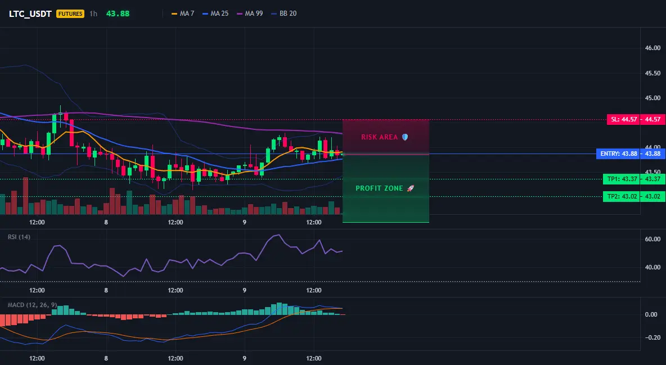Click the 45.00 price axis value
This screenshot has width=666, height=365.
(x=653, y=98)
